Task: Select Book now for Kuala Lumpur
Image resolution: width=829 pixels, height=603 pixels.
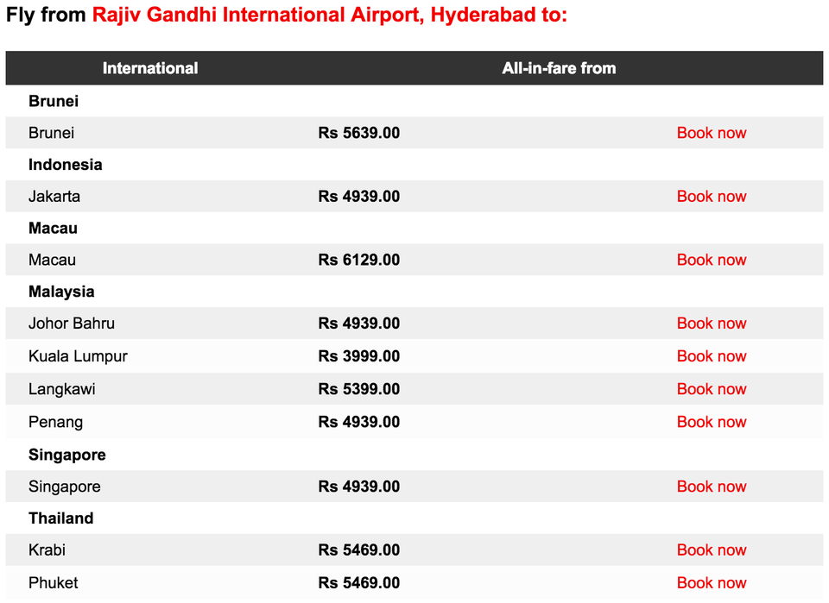Action: (x=711, y=356)
